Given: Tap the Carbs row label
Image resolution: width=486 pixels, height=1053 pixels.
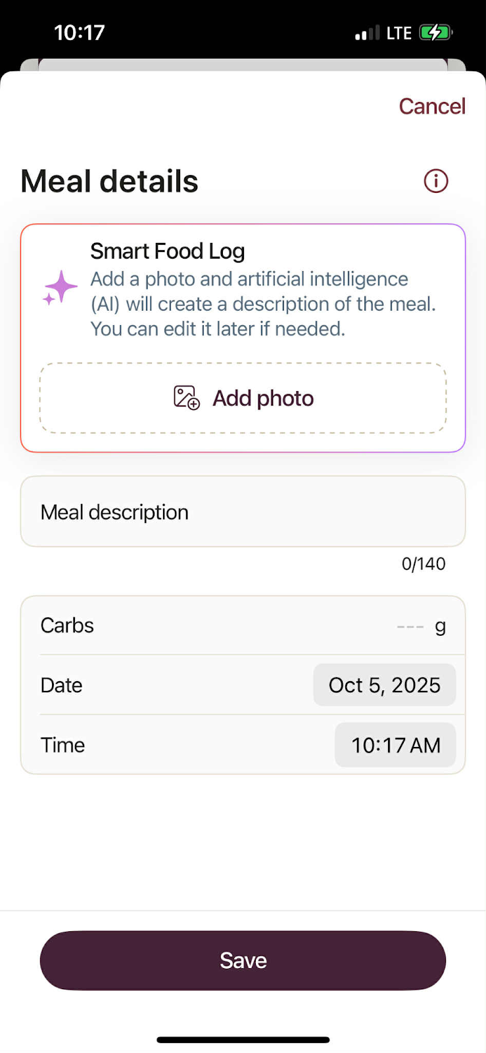Looking at the screenshot, I should [x=67, y=625].
